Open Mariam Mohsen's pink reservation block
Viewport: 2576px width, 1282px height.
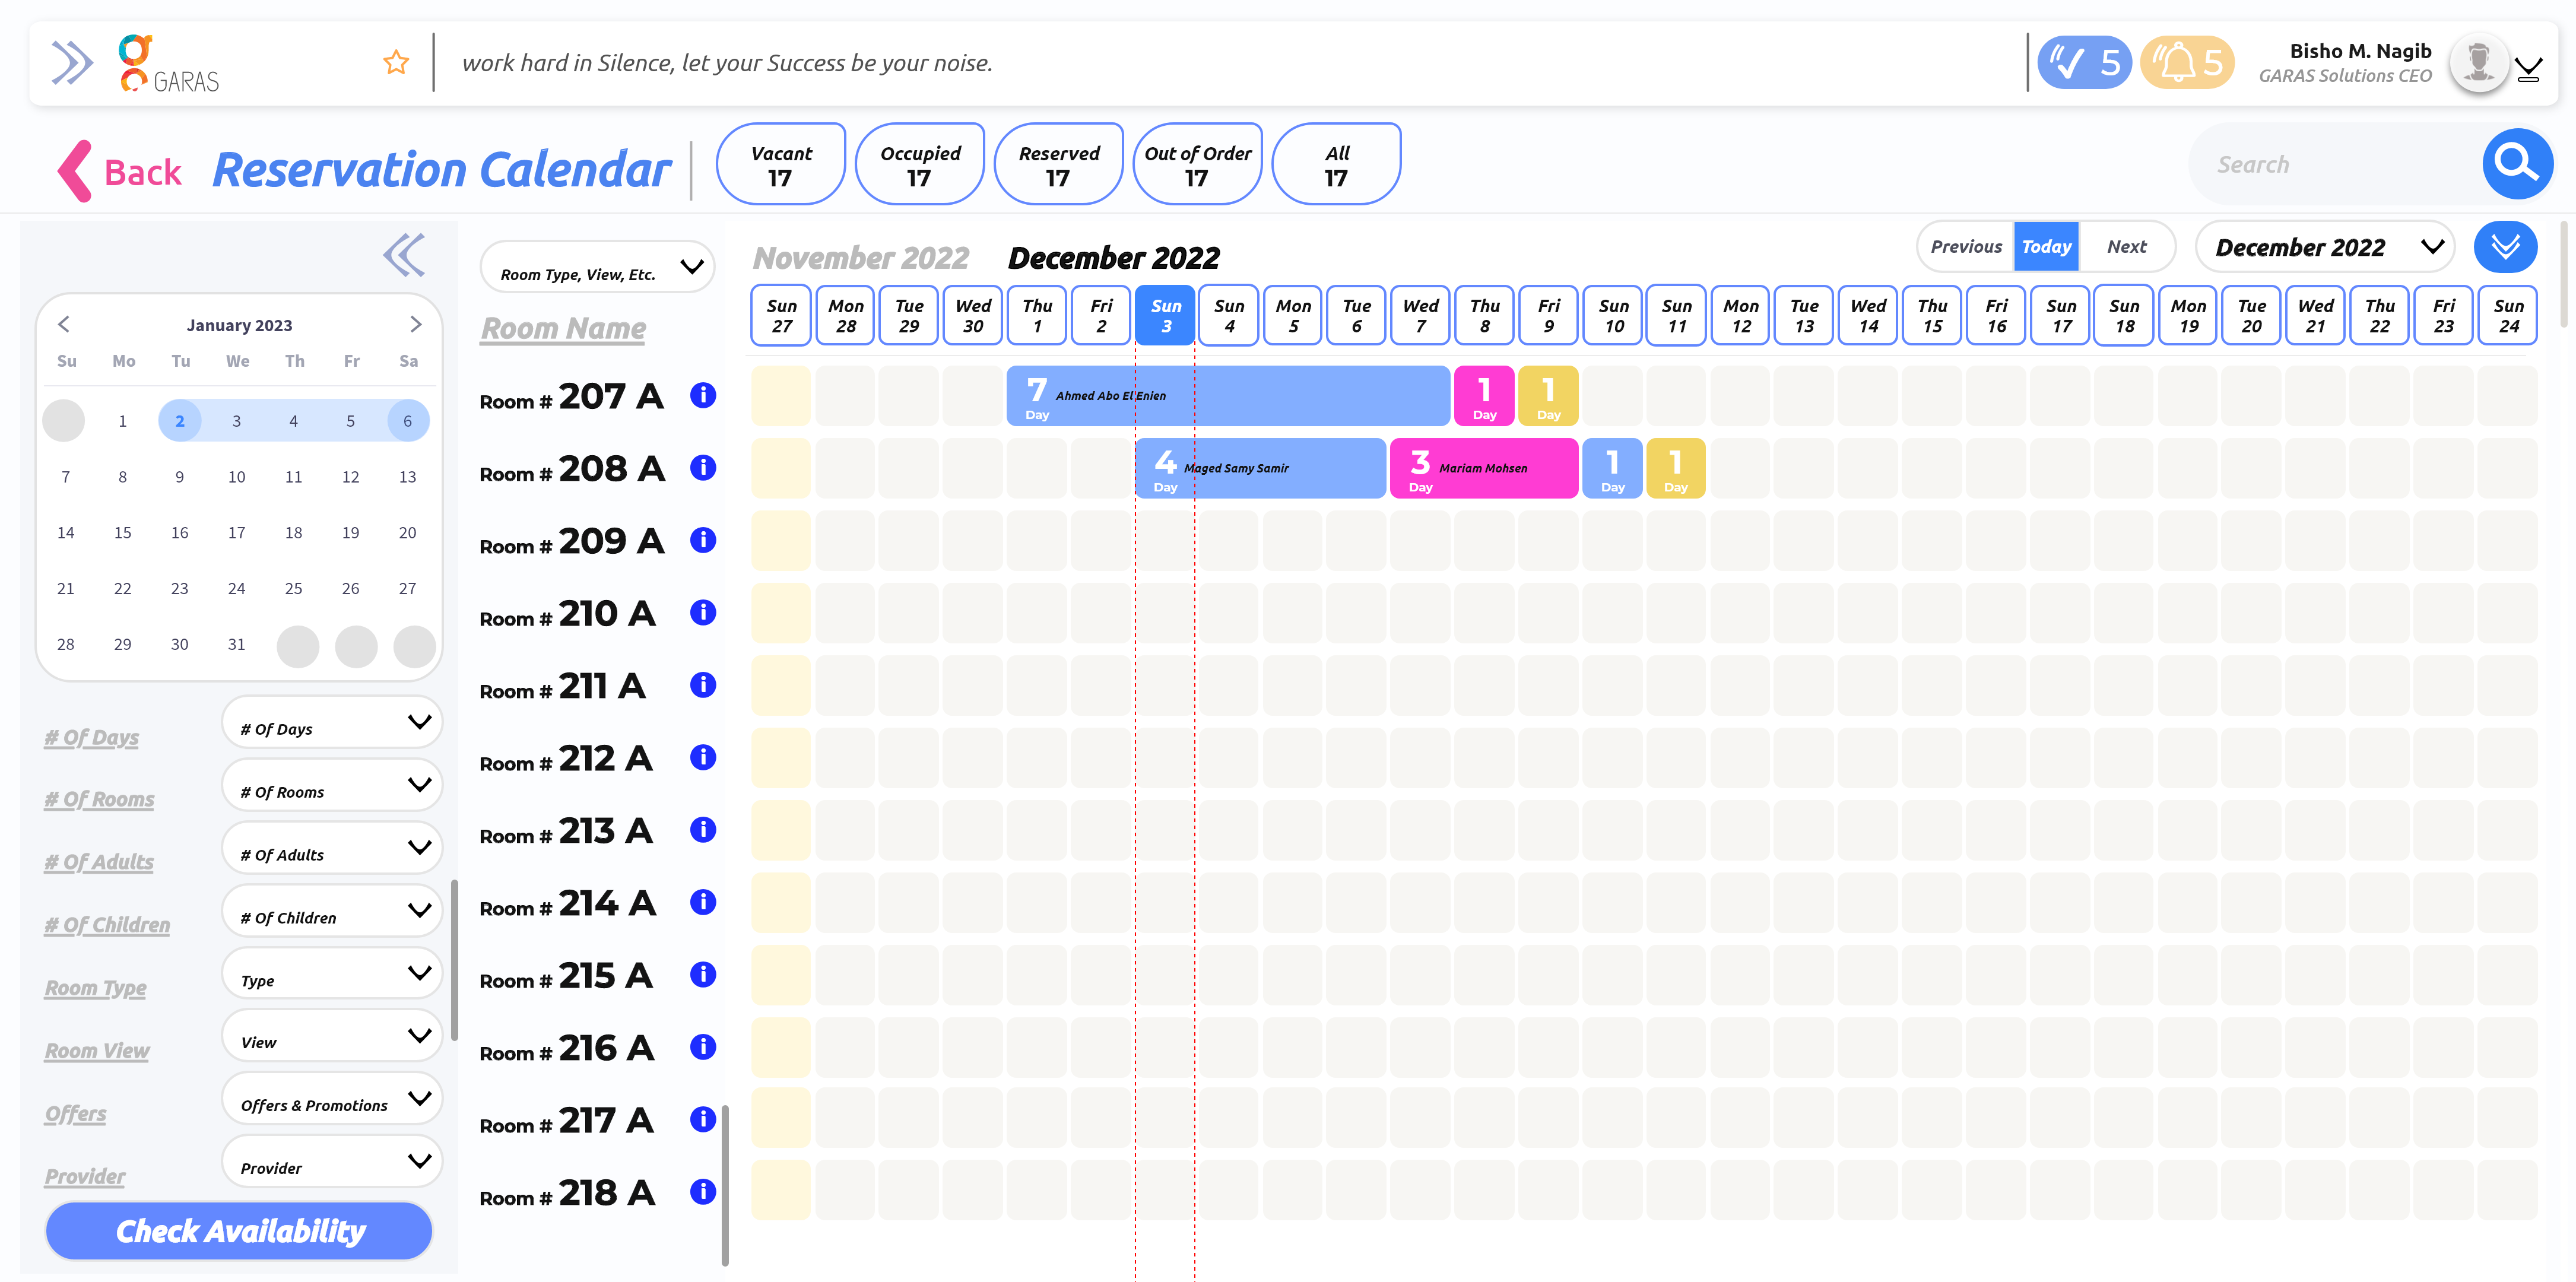(1483, 468)
